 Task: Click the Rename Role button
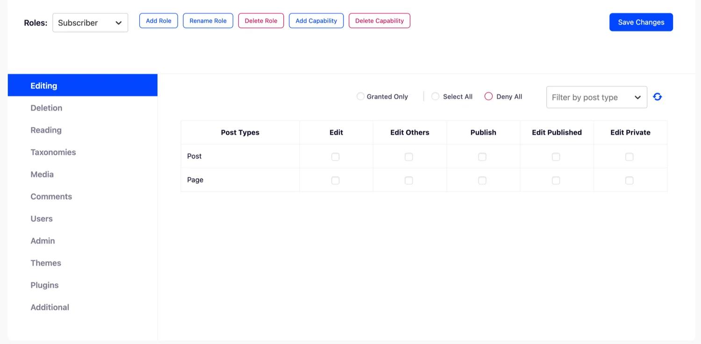coord(208,21)
